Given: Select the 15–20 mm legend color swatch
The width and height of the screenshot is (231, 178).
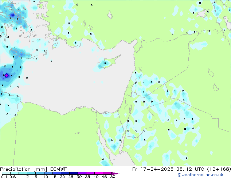Looking at the screenshot, I should (x=56, y=173).
